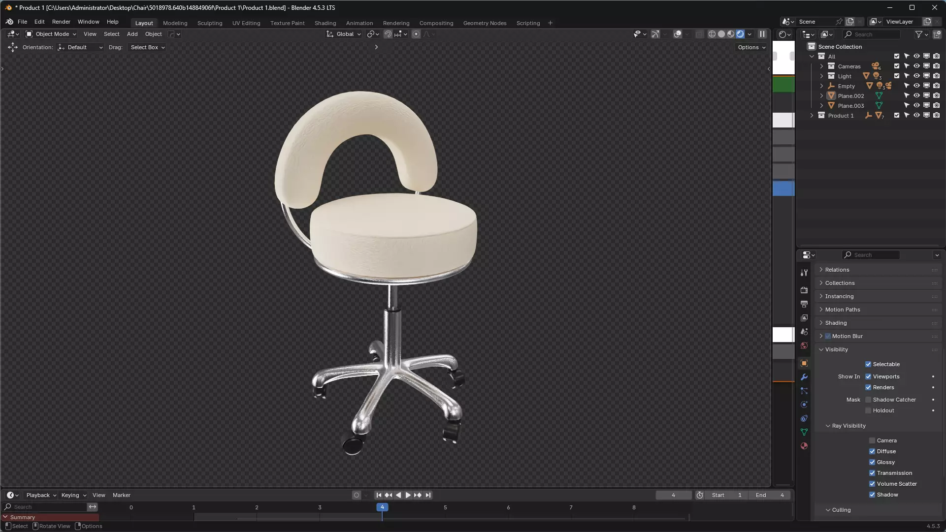Uncheck Show In Renders checkbox
Screen dimensions: 946x532
(868, 387)
